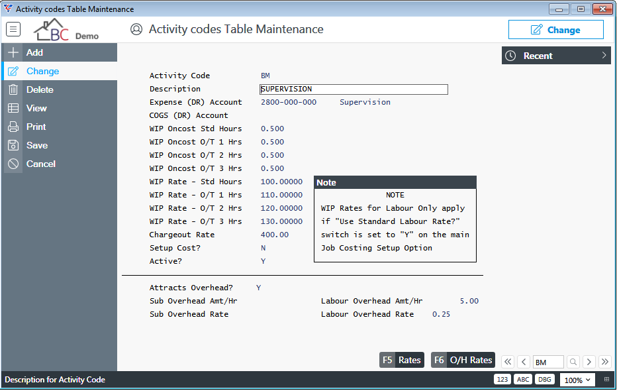Expand the Recent panel chevron
Viewport: 617px width, 391px height.
coord(604,56)
